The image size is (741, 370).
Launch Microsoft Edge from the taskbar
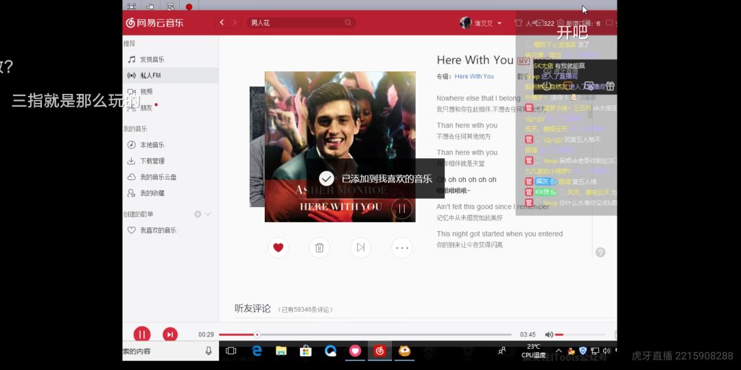pyautogui.click(x=257, y=351)
